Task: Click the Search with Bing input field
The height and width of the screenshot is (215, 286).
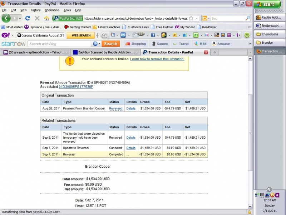Action: click(x=59, y=44)
